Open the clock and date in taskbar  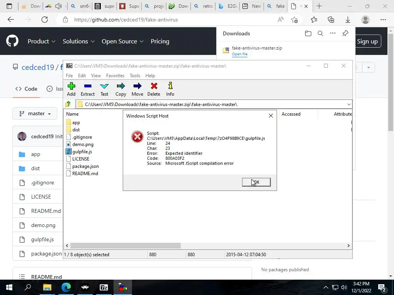click(361, 287)
